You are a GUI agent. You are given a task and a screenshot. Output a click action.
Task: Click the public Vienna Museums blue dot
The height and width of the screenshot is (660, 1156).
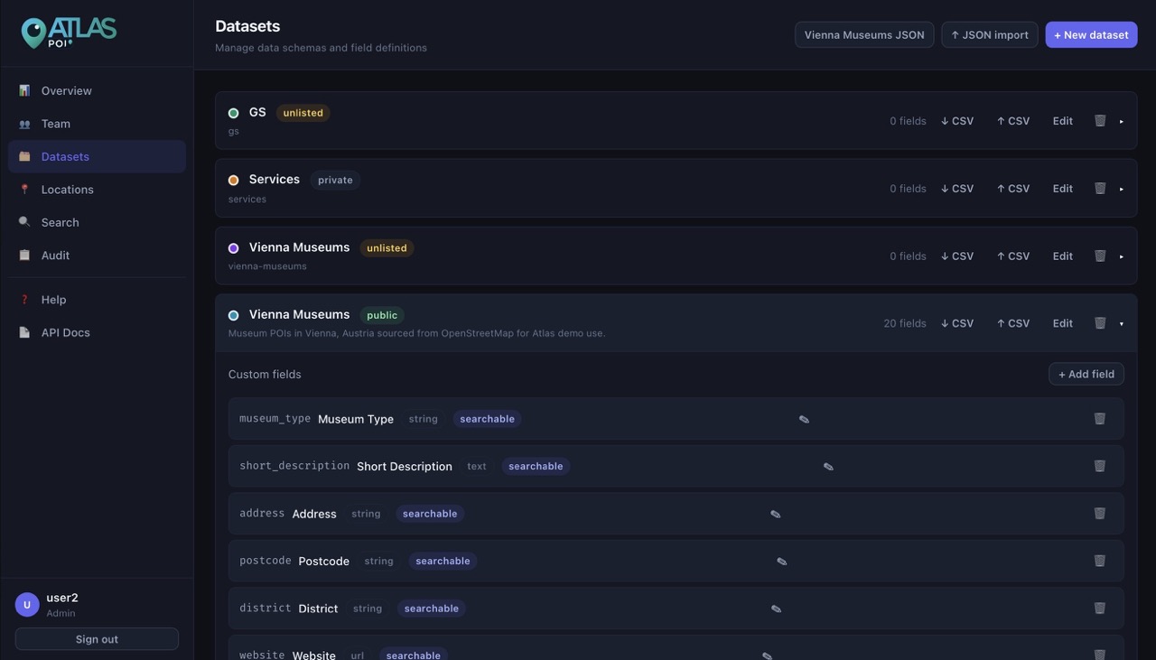click(233, 315)
